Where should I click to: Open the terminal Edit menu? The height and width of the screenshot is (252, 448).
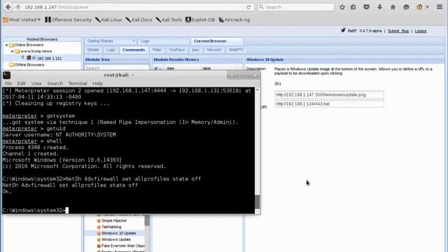[21, 83]
